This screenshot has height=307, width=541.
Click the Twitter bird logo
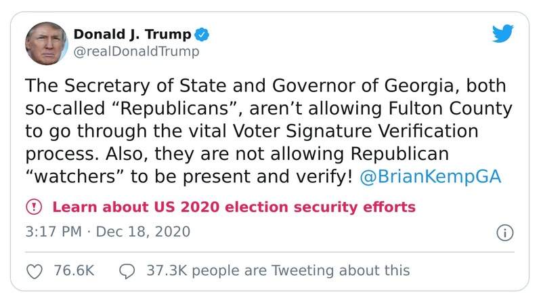pyautogui.click(x=502, y=34)
